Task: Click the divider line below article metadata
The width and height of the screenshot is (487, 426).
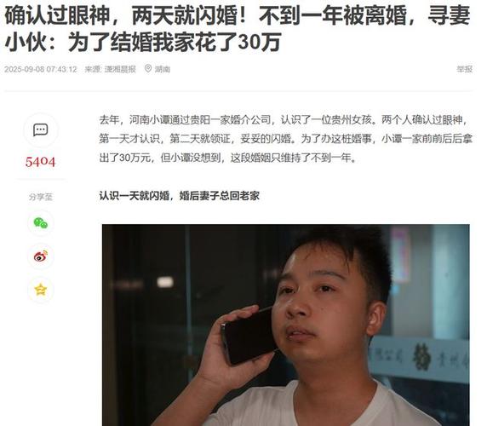Action: pyautogui.click(x=238, y=91)
